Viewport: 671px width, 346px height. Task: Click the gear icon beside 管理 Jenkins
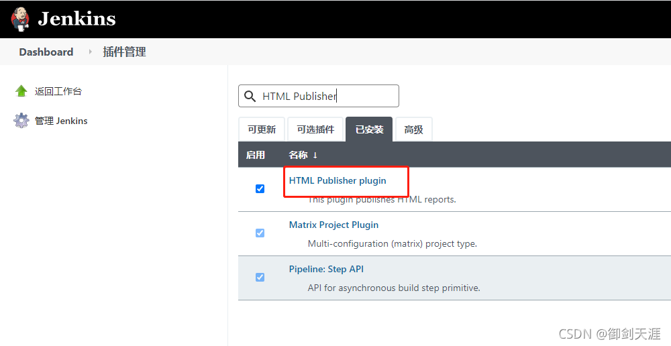[21, 121]
